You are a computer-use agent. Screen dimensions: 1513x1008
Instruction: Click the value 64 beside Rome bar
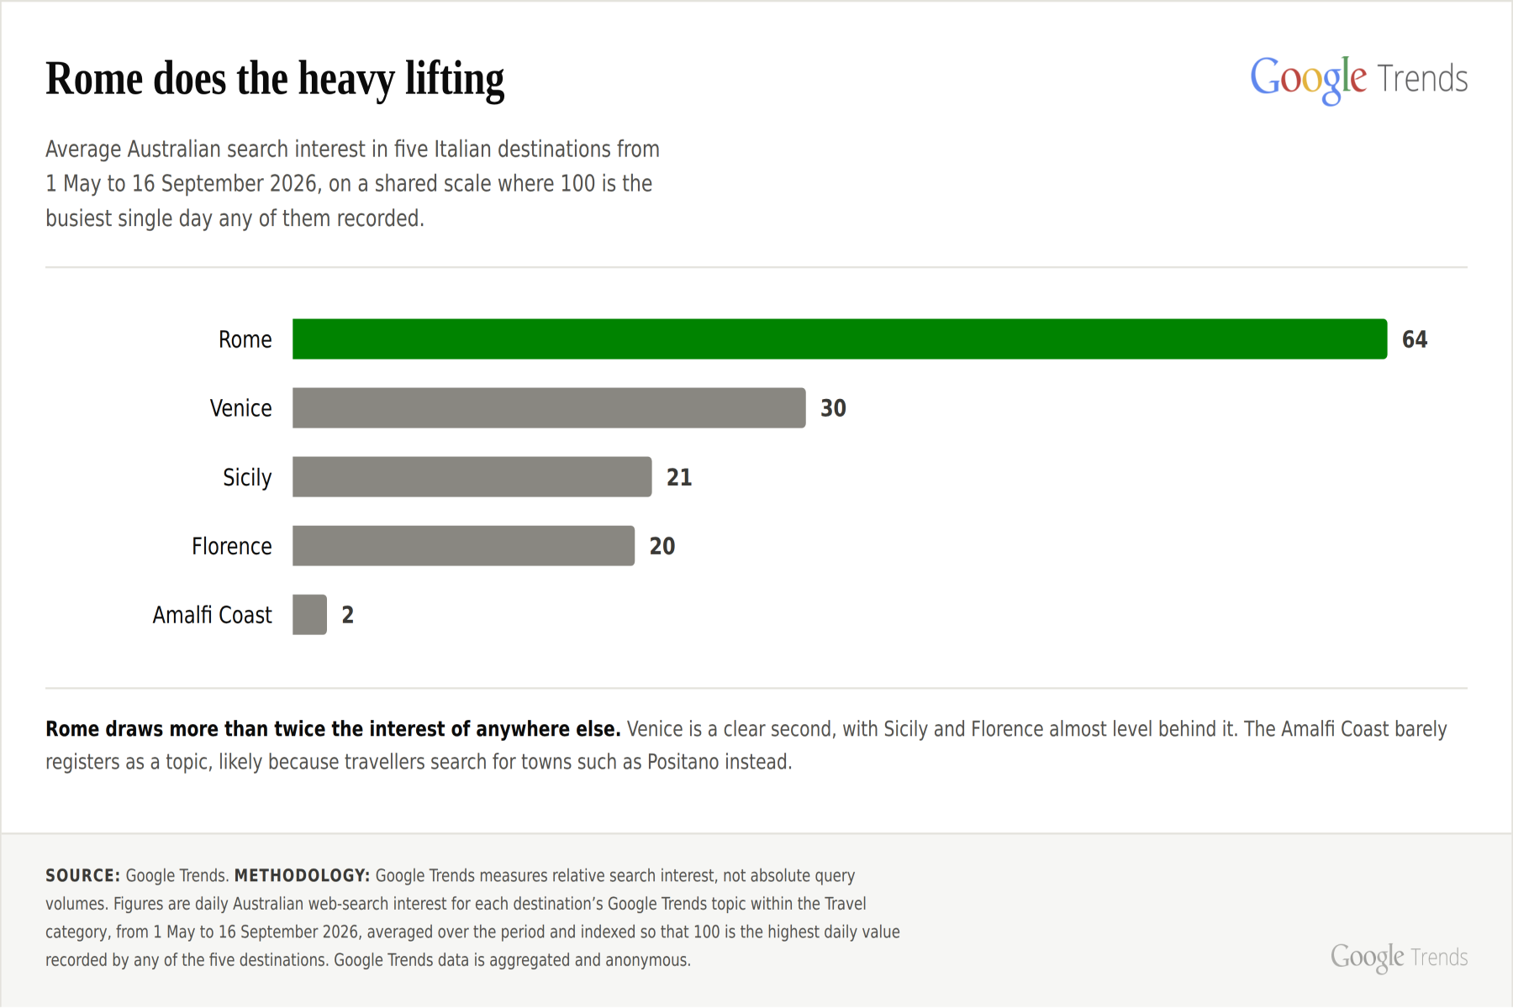[x=1415, y=339]
